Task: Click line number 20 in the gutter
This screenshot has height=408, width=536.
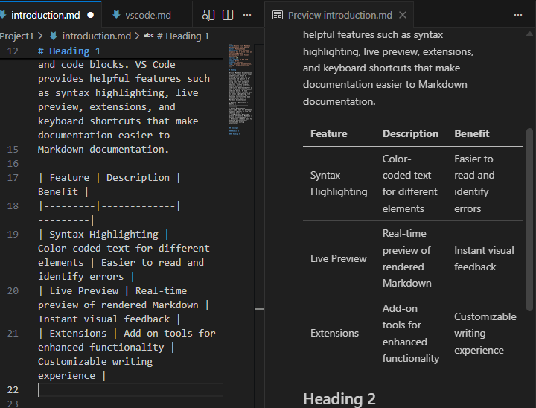Action: (x=13, y=290)
